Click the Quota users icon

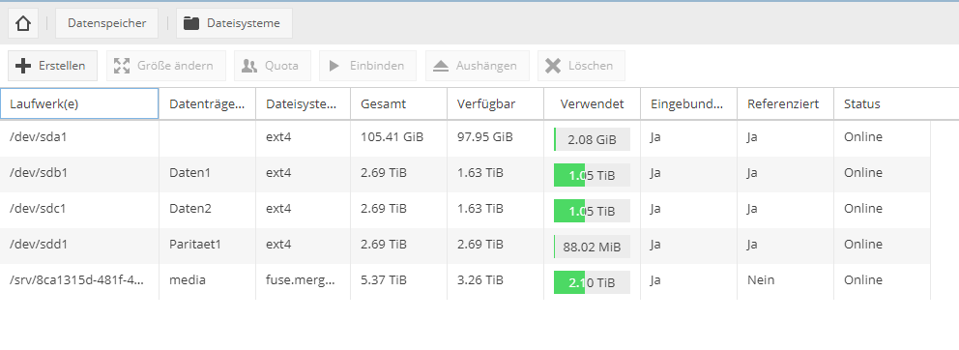pyautogui.click(x=248, y=66)
